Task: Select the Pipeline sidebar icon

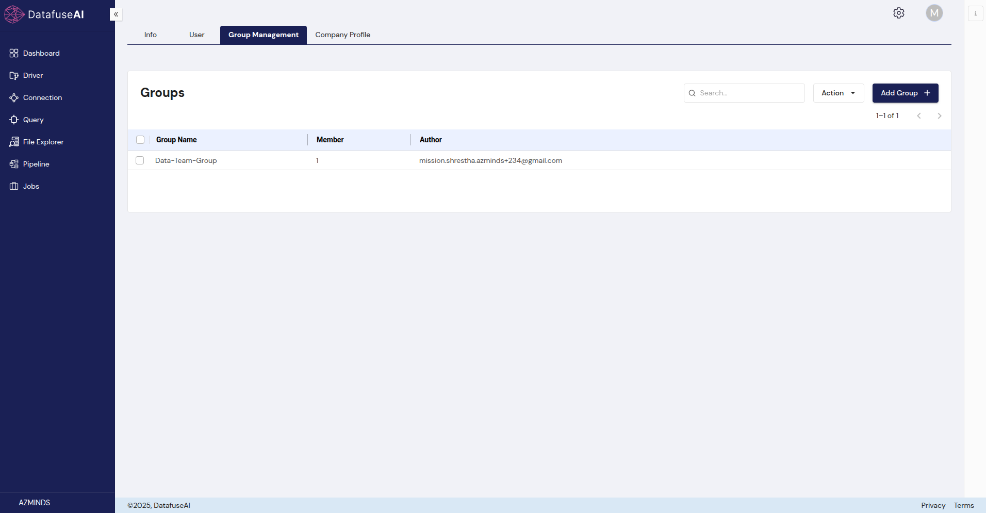Action: click(13, 164)
